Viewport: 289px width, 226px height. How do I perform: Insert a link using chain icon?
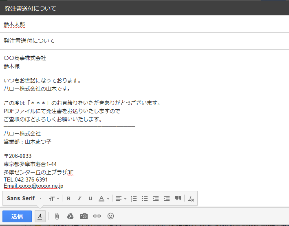click(97, 216)
